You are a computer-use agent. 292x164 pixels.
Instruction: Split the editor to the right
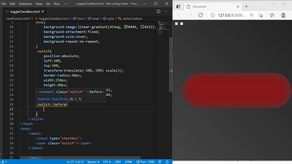[x=158, y=11]
